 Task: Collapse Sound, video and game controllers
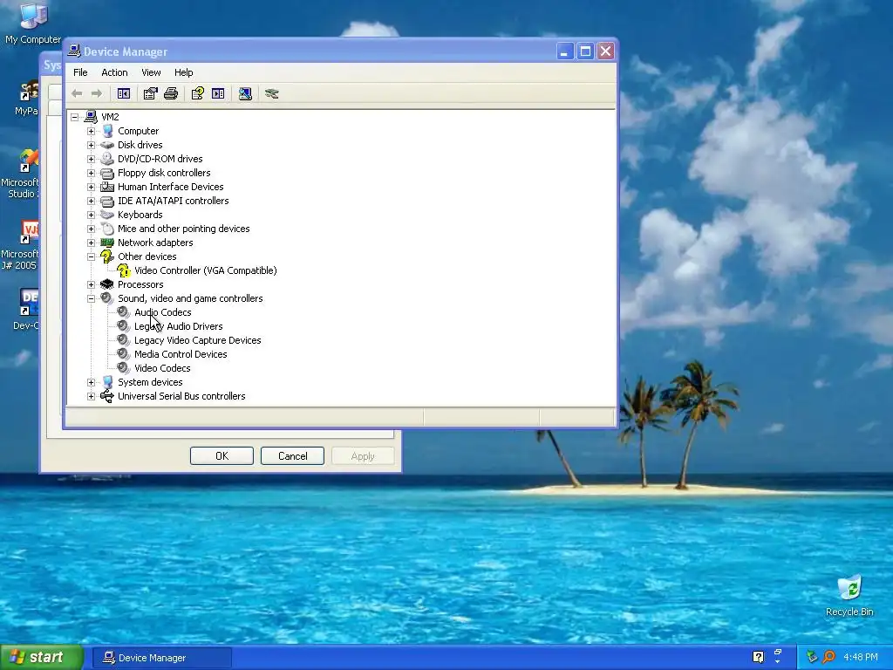(91, 298)
